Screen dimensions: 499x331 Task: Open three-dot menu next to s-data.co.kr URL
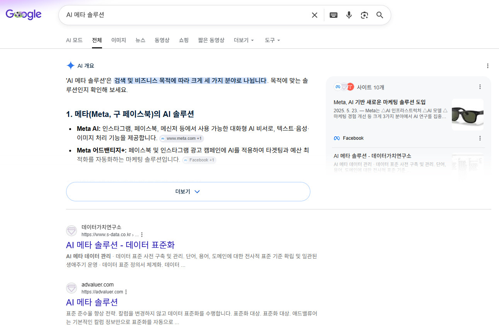[142, 235]
